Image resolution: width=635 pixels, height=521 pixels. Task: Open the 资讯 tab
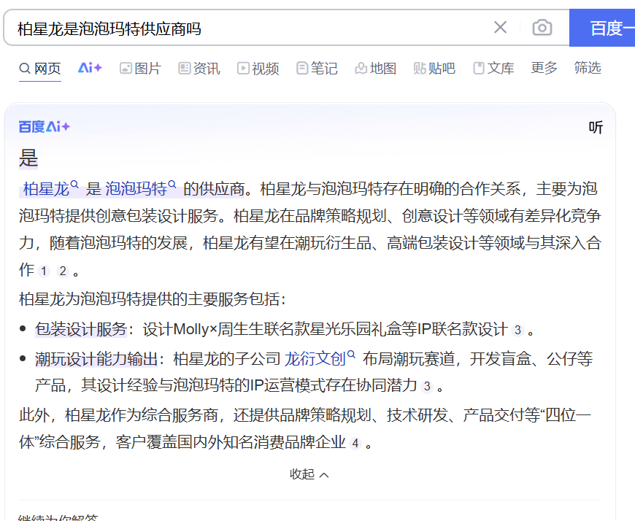click(x=199, y=69)
